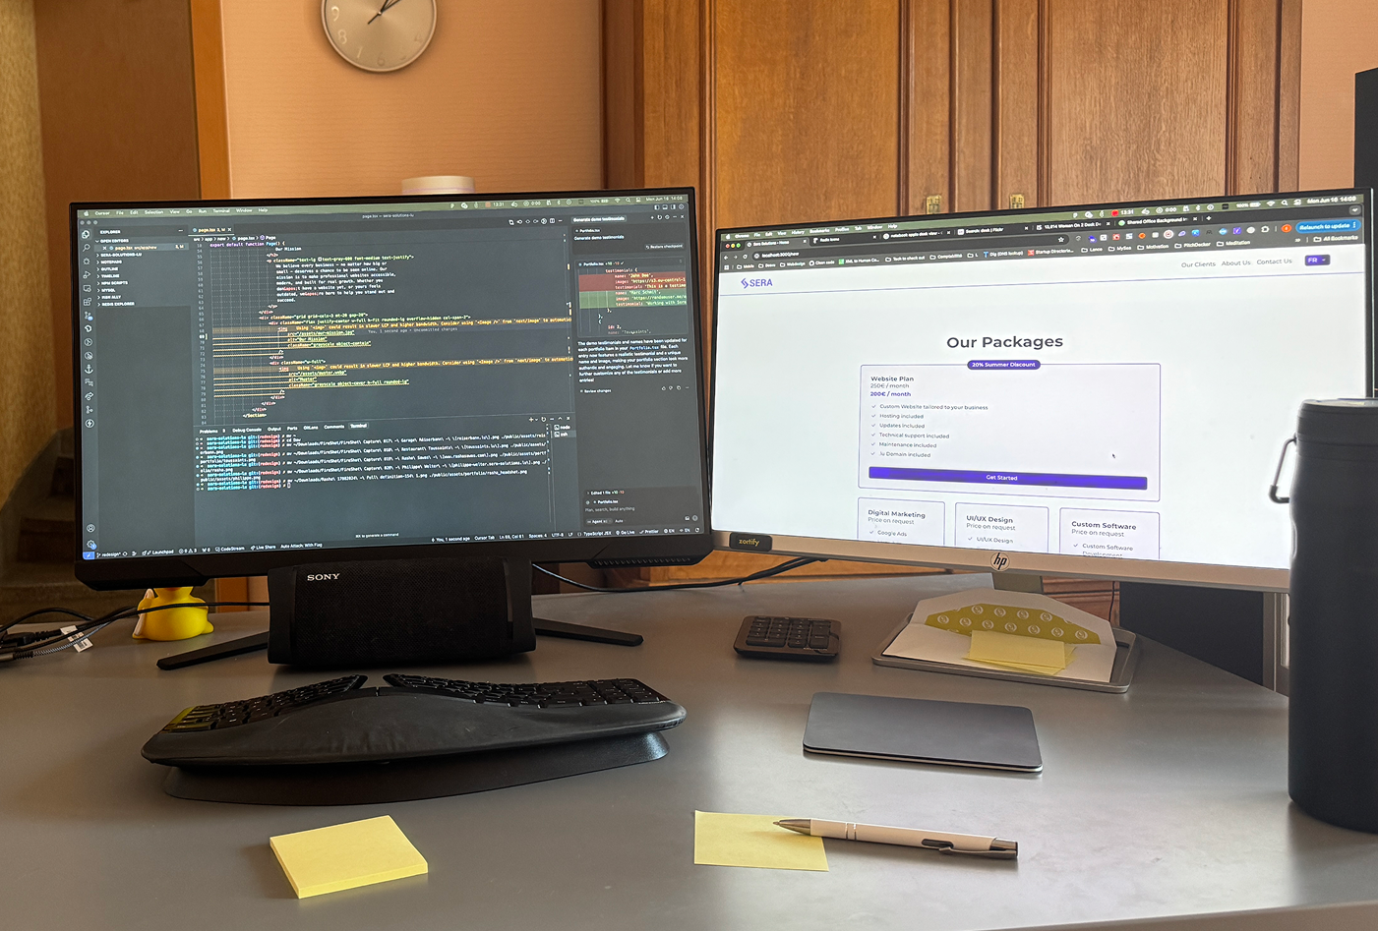This screenshot has height=931, width=1378.
Task: Open accounts icon at sidebar bottom
Action: coord(90,528)
